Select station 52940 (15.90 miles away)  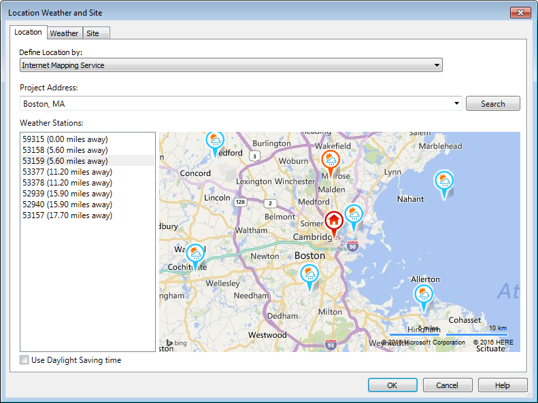(88, 205)
